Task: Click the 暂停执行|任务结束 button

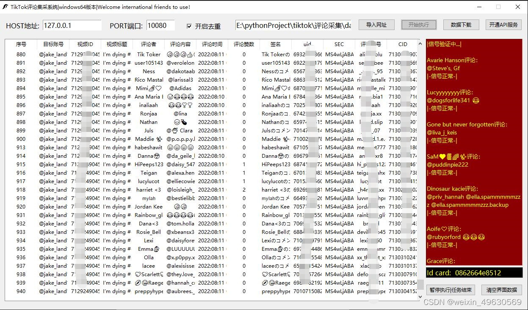Action: [451, 290]
